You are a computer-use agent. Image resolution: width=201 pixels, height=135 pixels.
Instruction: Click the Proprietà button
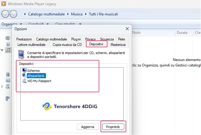(x=113, y=127)
